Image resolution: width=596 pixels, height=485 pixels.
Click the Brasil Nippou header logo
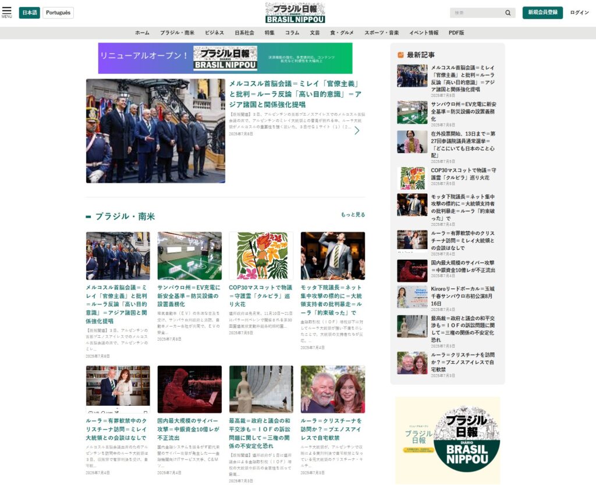pyautogui.click(x=295, y=13)
